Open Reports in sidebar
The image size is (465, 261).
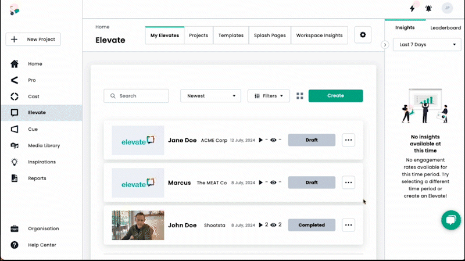pos(37,178)
